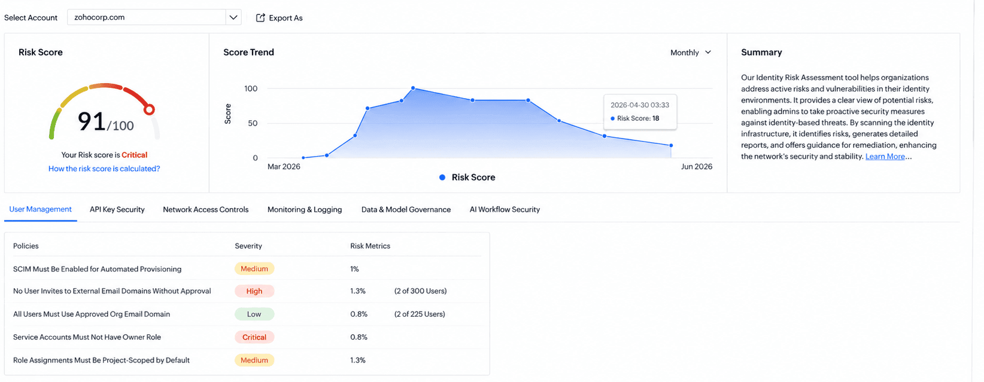
Task: Click the 91/100 risk score value
Action: (x=105, y=122)
